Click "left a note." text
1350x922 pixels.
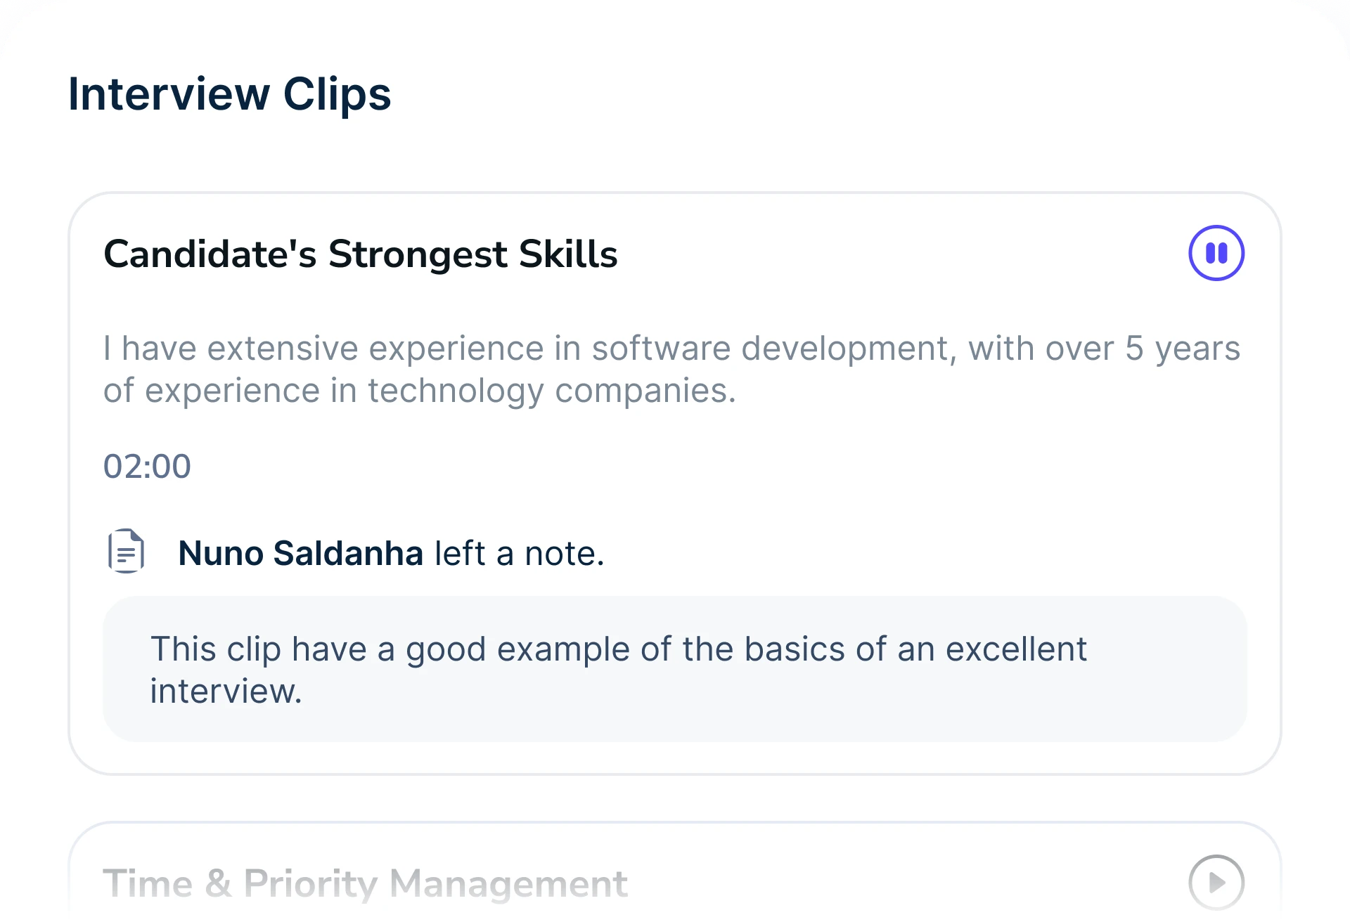(520, 553)
